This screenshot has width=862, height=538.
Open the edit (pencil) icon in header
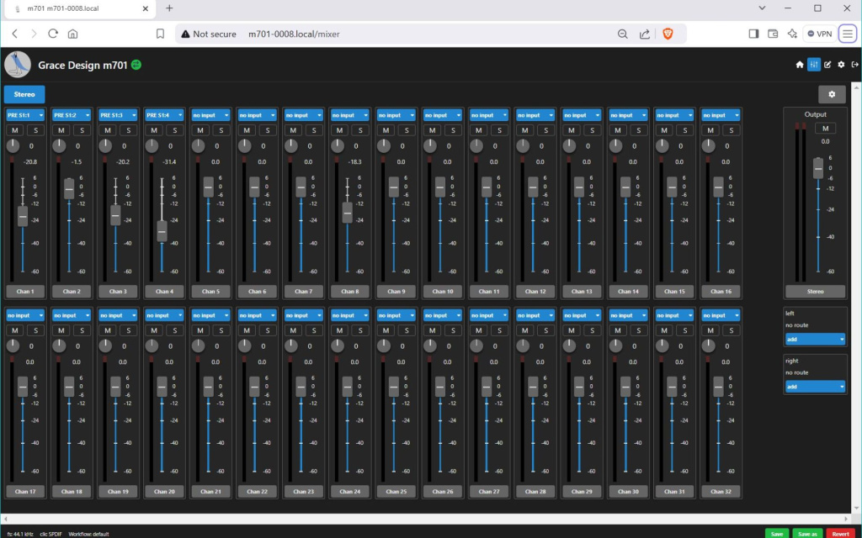click(828, 64)
